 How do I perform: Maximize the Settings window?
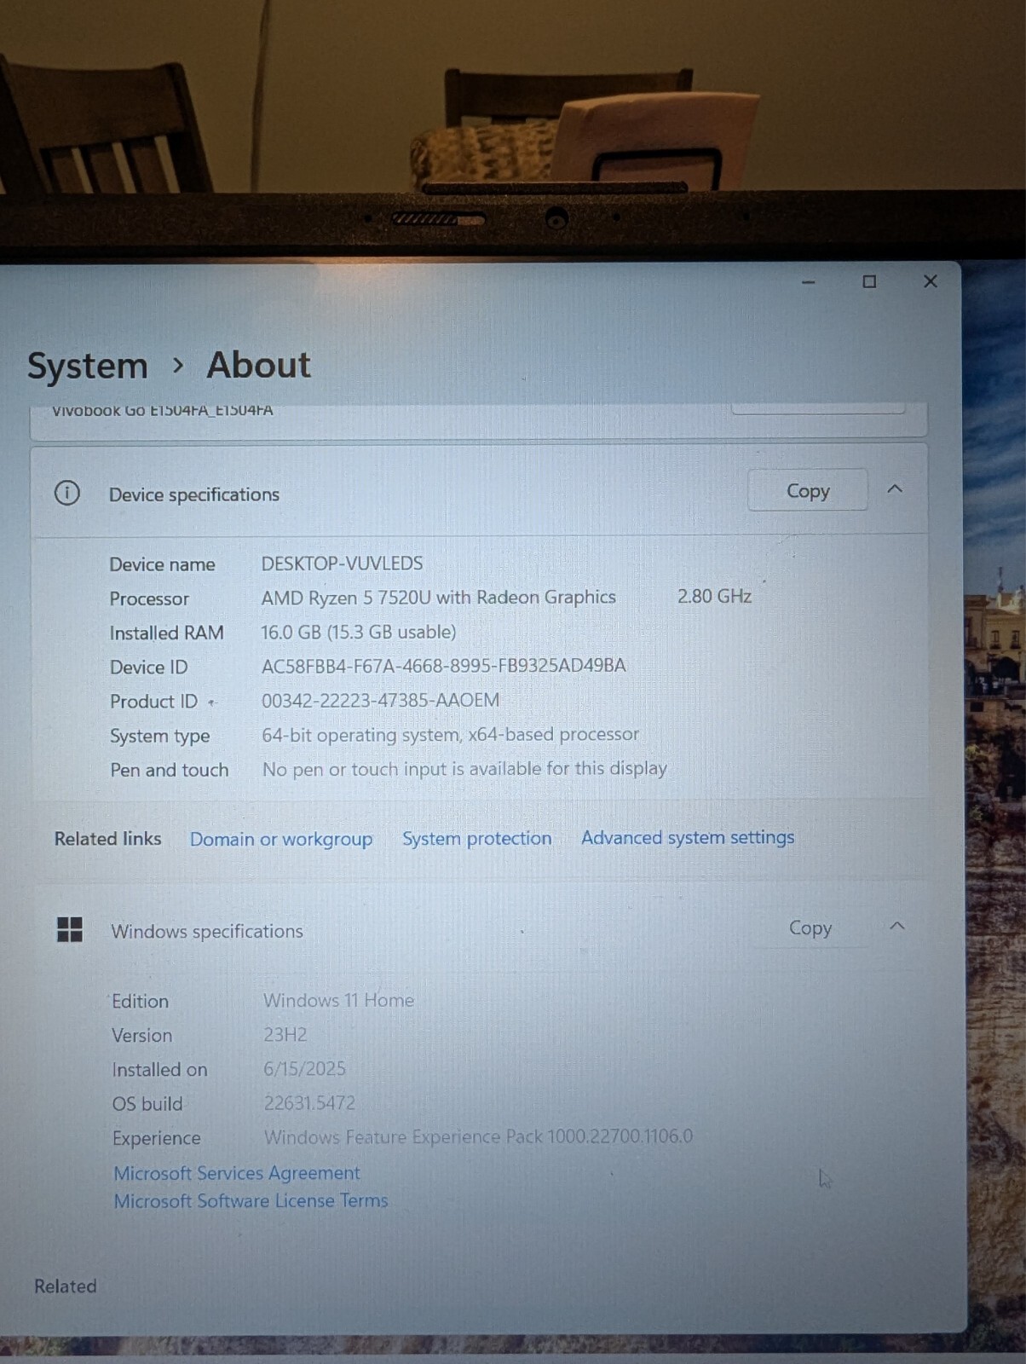[869, 281]
